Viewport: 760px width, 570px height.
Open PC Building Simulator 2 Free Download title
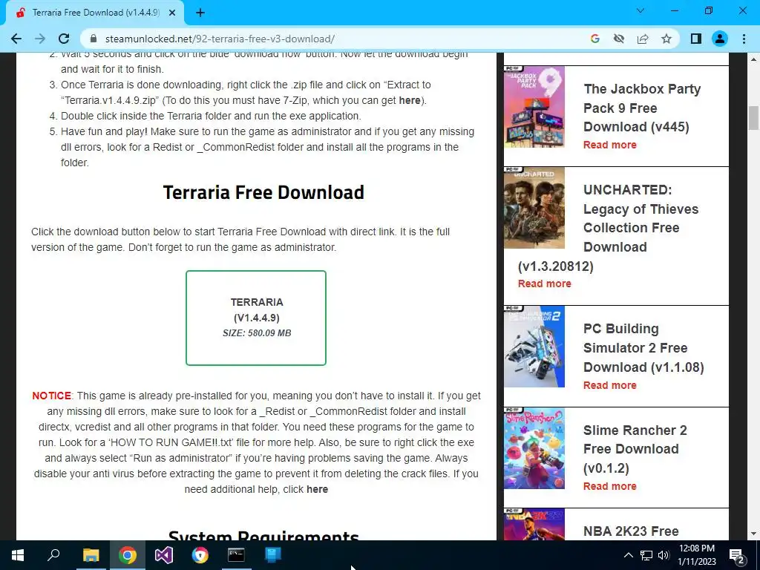pos(643,348)
